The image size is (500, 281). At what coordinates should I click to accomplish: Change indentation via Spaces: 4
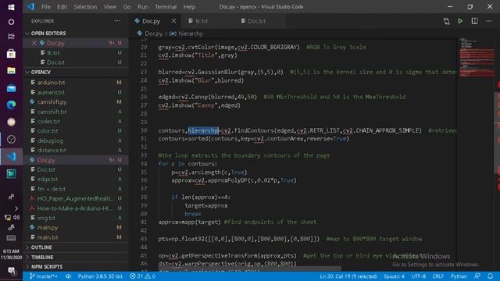[394, 276]
